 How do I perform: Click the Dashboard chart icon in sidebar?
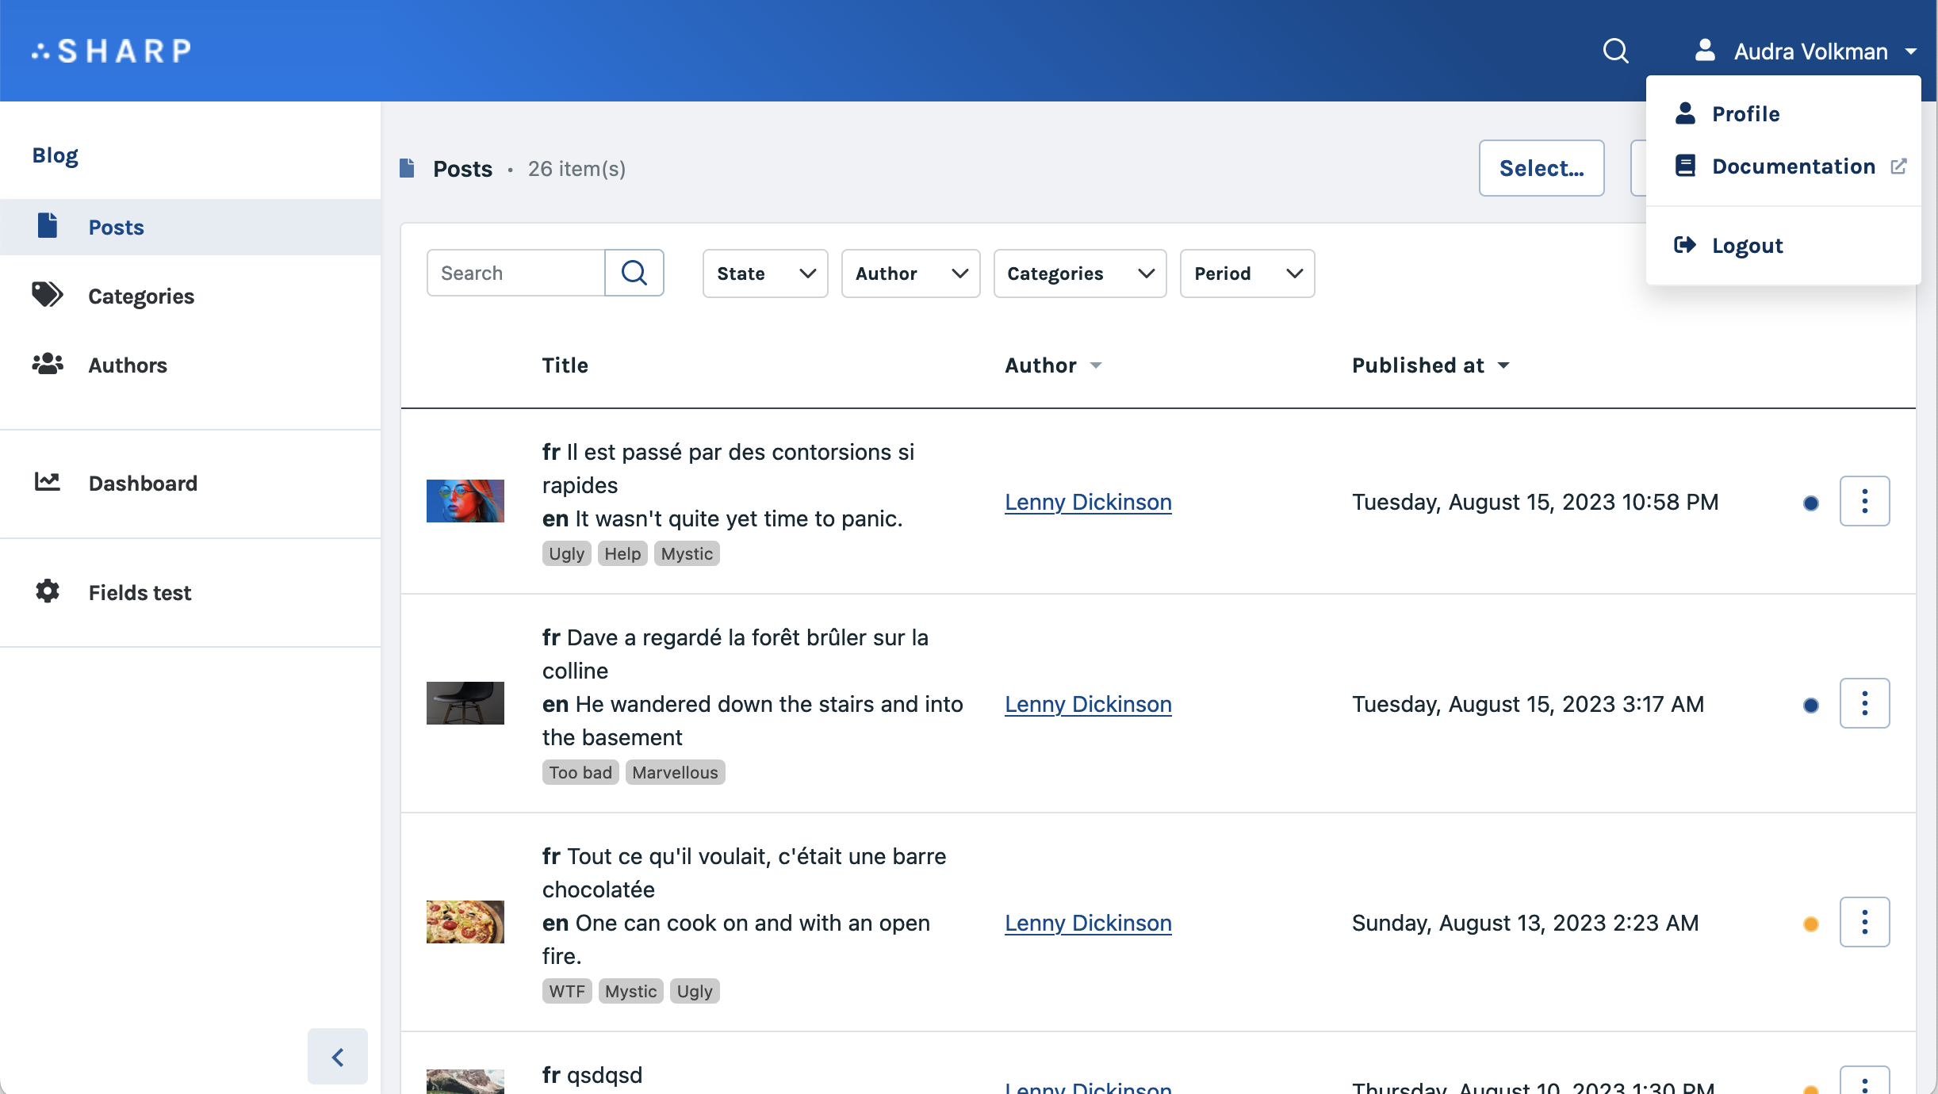tap(47, 482)
